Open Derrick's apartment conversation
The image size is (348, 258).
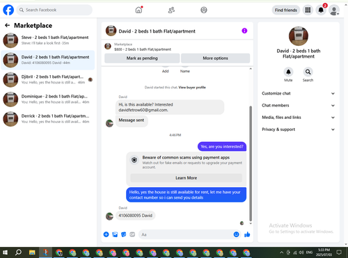(48, 119)
